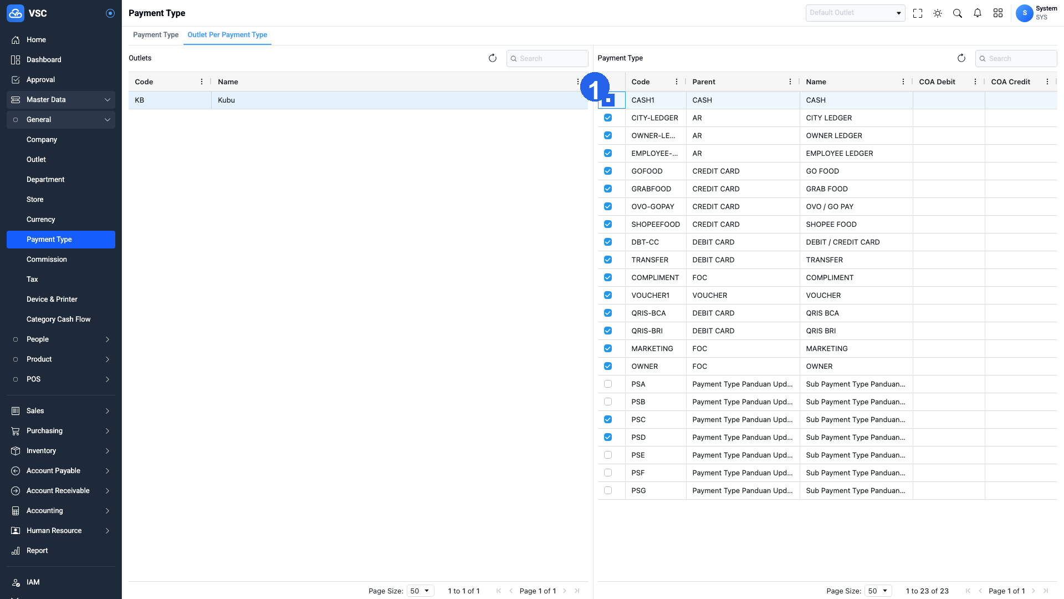Image resolution: width=1064 pixels, height=599 pixels.
Task: Open Dashboard in sidebar
Action: pyautogui.click(x=61, y=60)
